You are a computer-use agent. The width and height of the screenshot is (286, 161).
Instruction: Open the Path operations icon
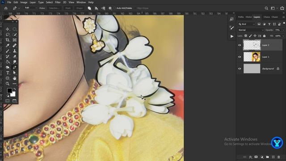click(89, 8)
